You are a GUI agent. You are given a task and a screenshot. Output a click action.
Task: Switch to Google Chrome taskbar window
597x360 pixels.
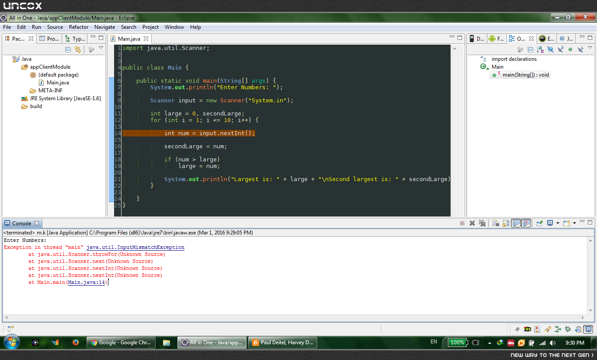[121, 343]
